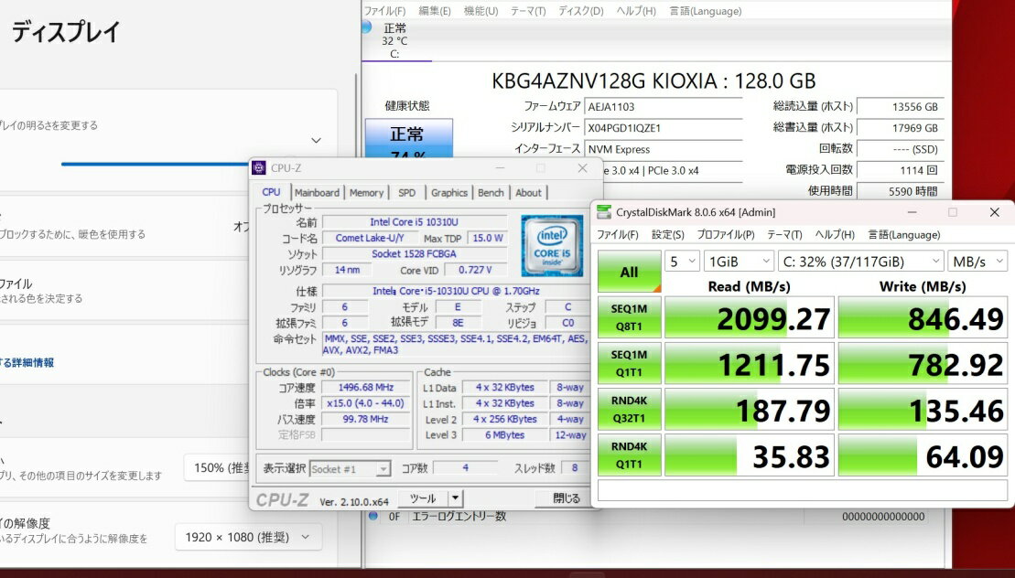This screenshot has width=1015, height=578.
Task: Click the CPU-Z 閉じる button
Action: [x=567, y=498]
